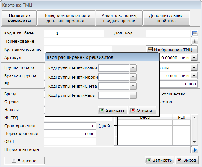
Task: Open Дополнительные свойства tab
Action: coord(166,18)
